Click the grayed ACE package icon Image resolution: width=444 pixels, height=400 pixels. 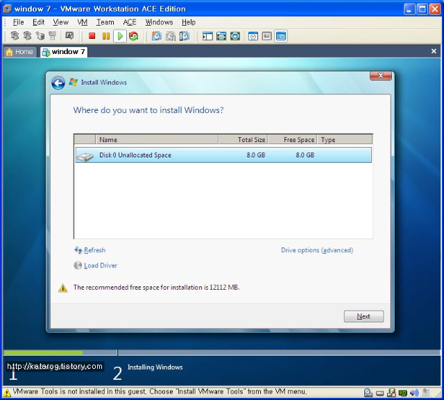pyautogui.click(x=40, y=36)
